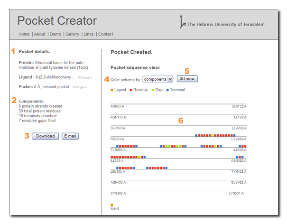Open the Links page

pyautogui.click(x=89, y=34)
